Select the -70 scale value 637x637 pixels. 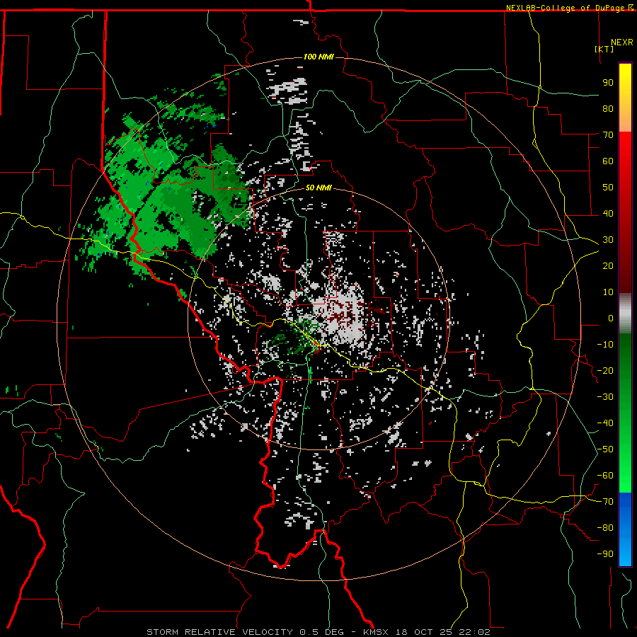click(605, 502)
